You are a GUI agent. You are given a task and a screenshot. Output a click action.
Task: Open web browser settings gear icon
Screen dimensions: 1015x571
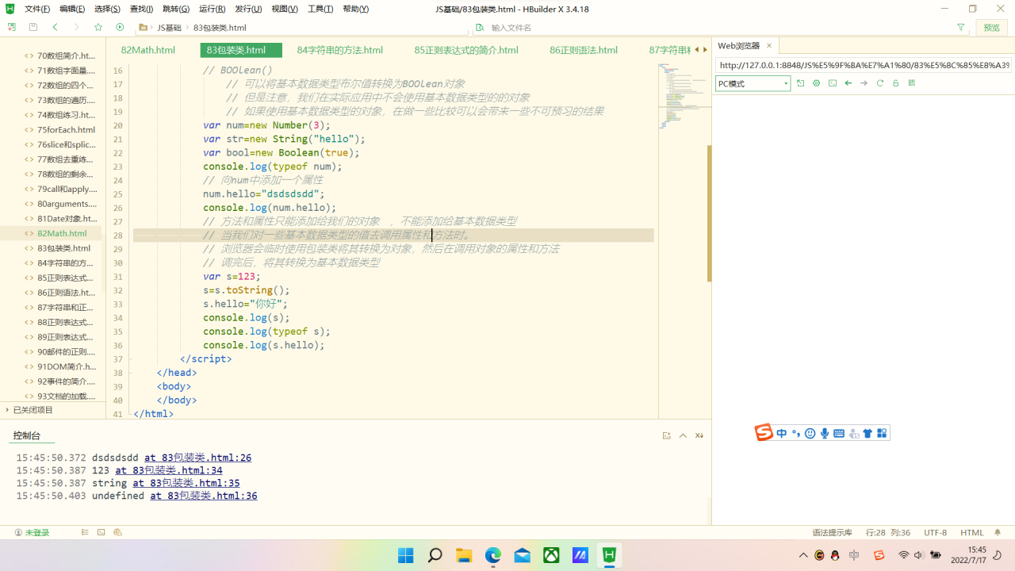click(x=817, y=83)
